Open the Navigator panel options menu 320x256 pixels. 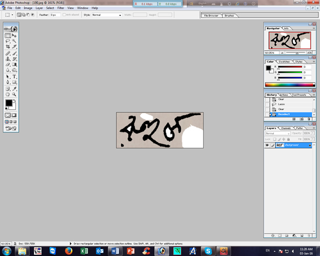314,28
